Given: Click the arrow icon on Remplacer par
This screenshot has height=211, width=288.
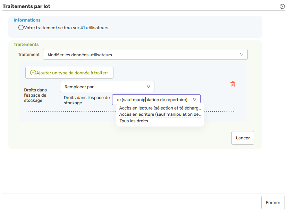Looking at the screenshot, I should (149, 86).
